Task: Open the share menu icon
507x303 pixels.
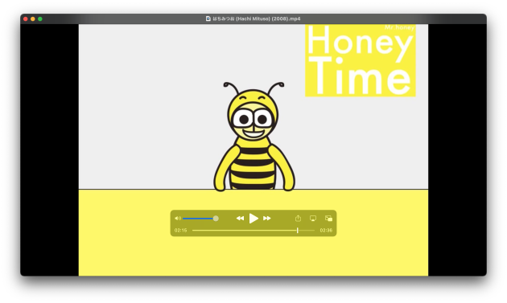Action: tap(298, 219)
